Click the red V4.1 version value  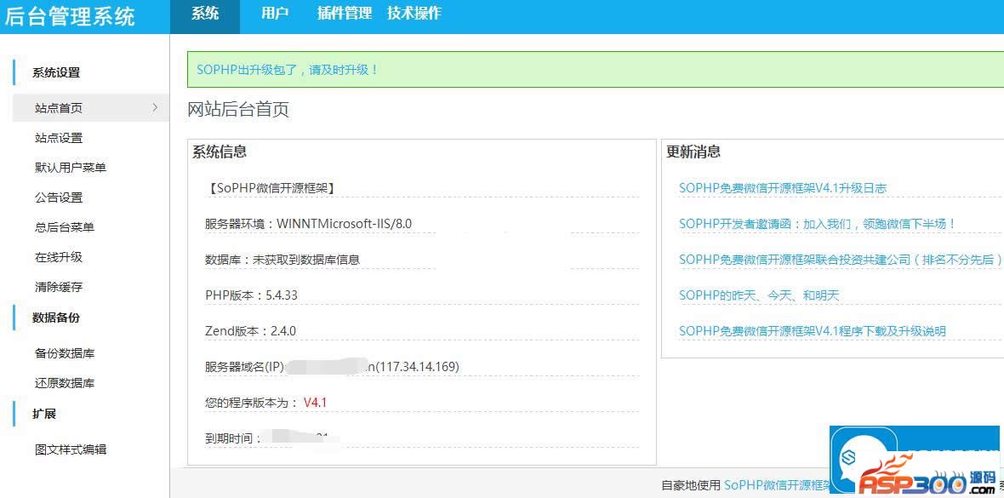point(315,403)
